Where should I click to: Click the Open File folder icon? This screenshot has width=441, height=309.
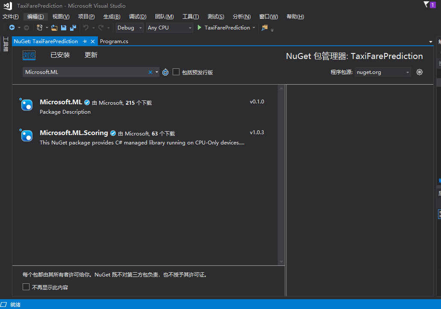[54, 28]
